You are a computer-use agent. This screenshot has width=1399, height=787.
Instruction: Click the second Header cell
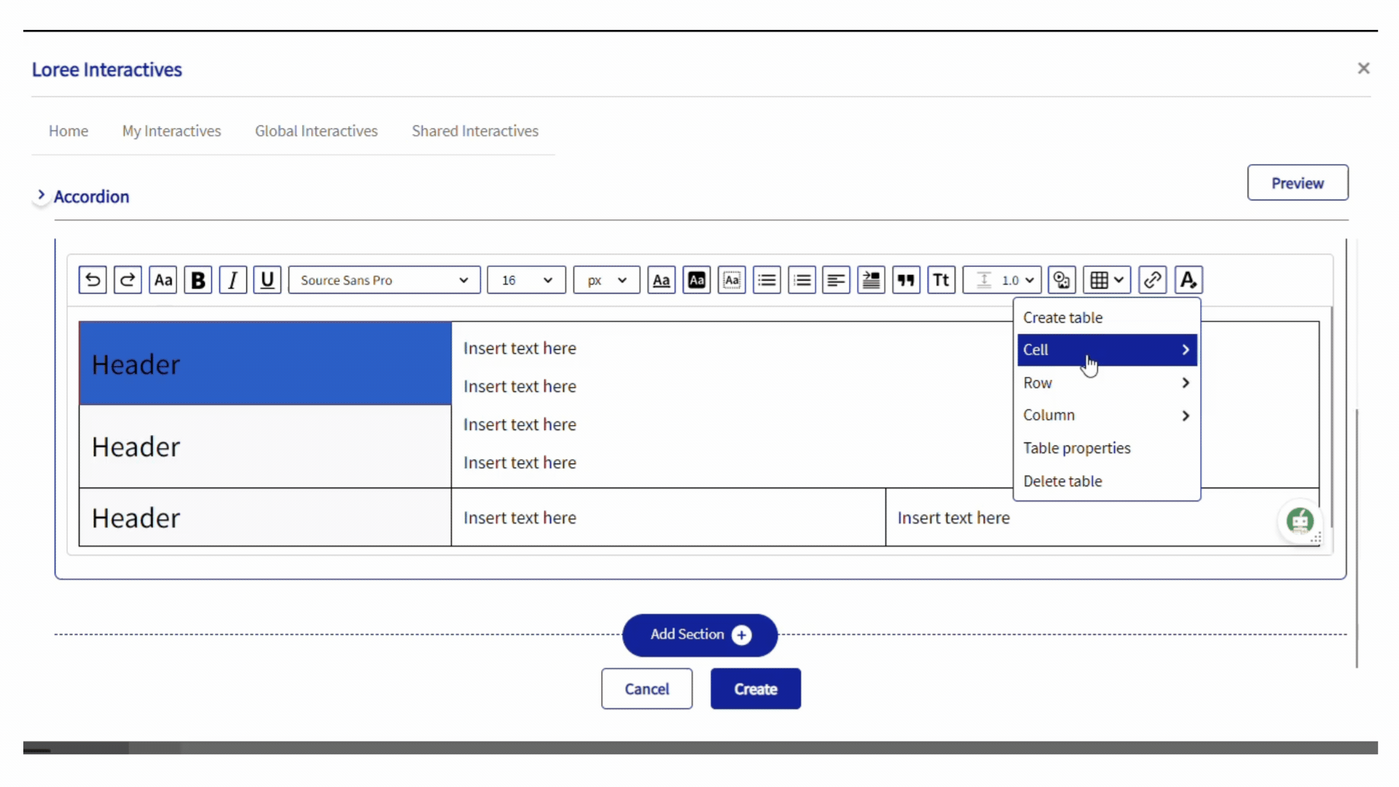click(265, 447)
